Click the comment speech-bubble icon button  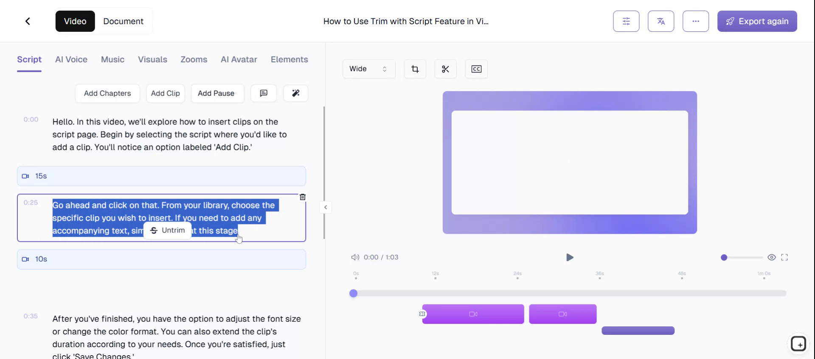tap(264, 93)
